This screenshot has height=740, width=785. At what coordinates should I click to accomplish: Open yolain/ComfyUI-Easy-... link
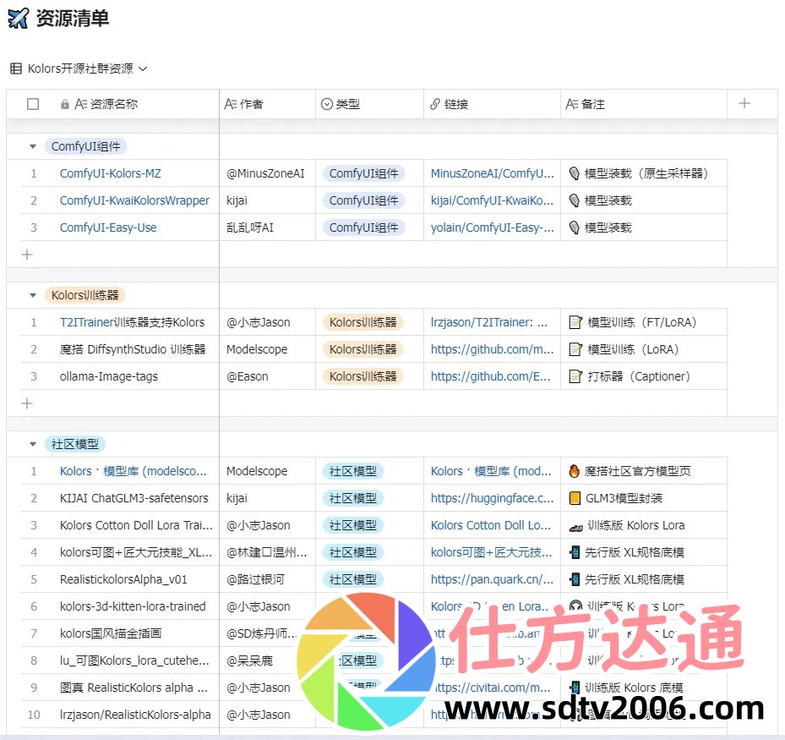492,227
